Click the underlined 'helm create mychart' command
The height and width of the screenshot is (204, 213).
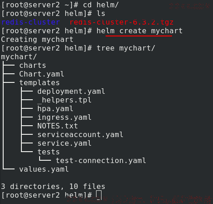(140, 31)
